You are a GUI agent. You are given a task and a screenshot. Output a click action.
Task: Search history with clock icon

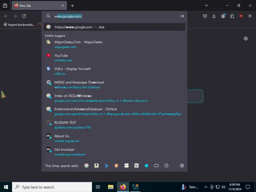point(166,165)
